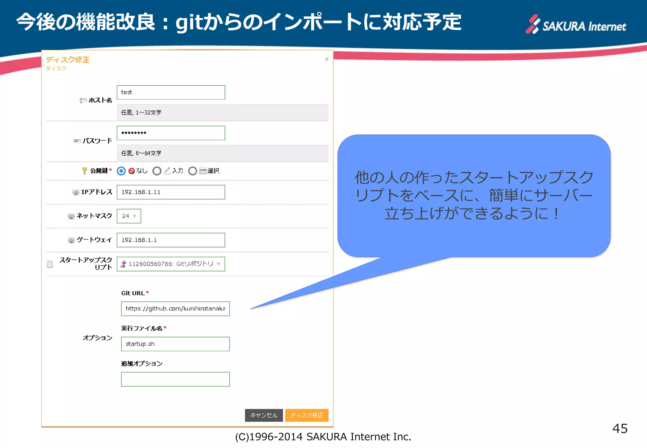Viewport: 647px width, 448px height.
Task: Click the host name field containing test
Action: [171, 92]
